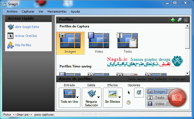The image size is (194, 119).
Task: Select the Video capture profile
Action: (x=99, y=43)
